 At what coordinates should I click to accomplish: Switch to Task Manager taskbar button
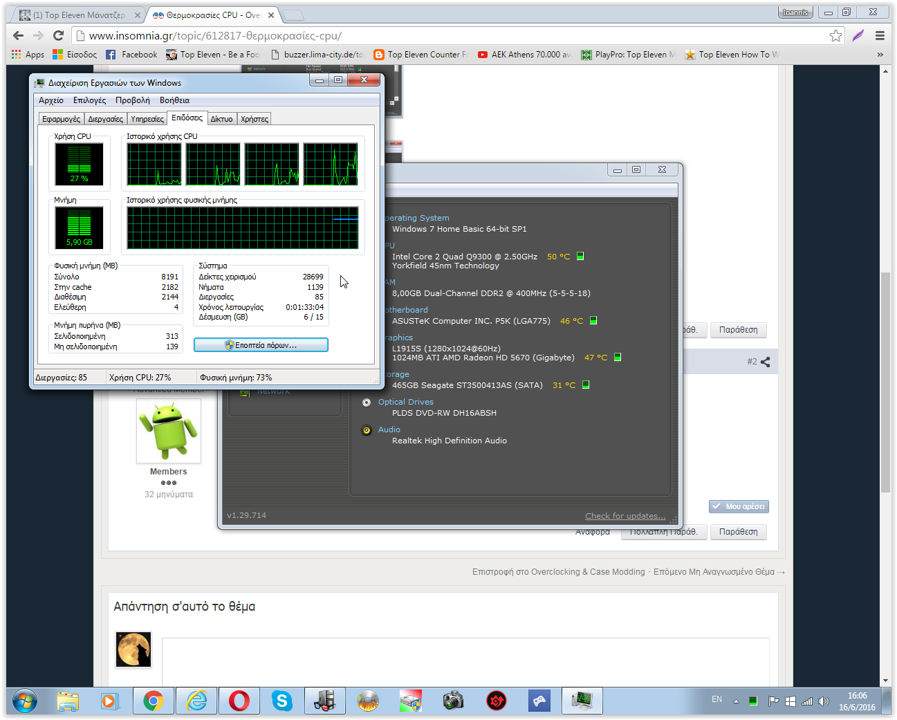[x=582, y=701]
